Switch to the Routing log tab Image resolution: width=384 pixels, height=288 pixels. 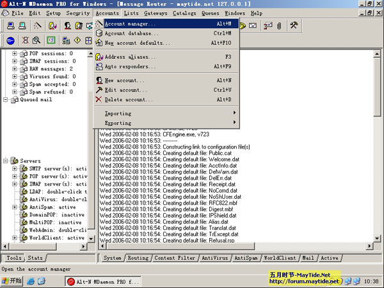[137, 258]
